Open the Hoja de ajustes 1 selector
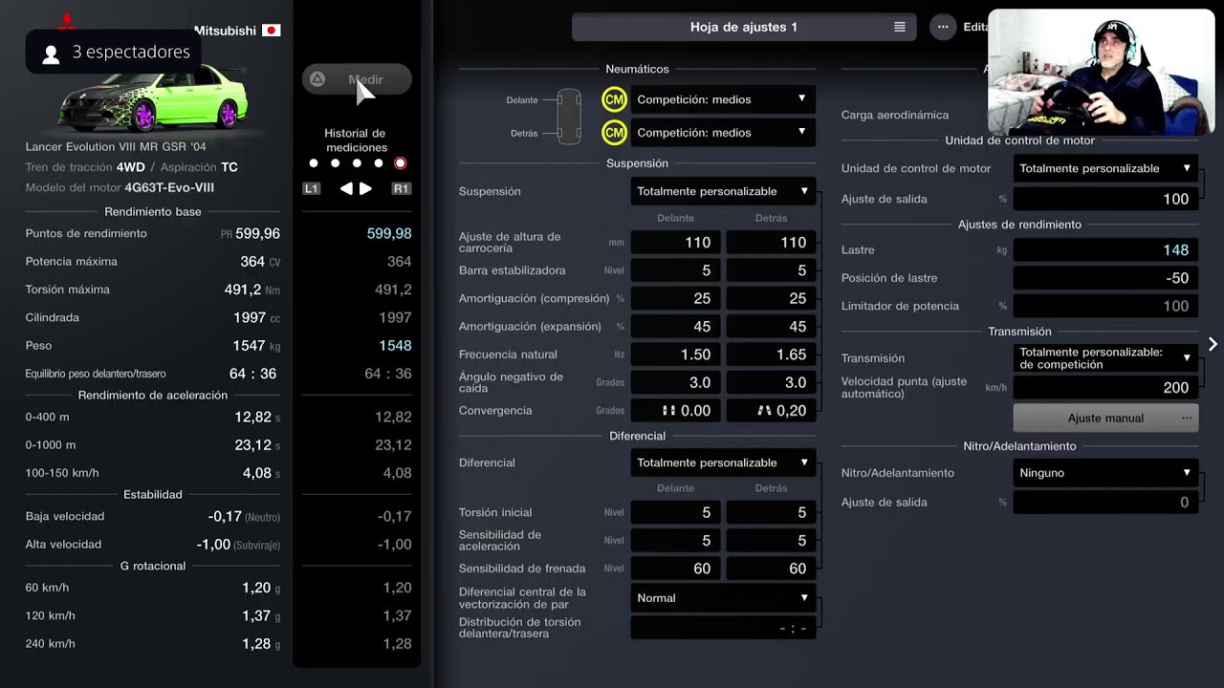Viewport: 1224px width, 688px height. tap(744, 27)
